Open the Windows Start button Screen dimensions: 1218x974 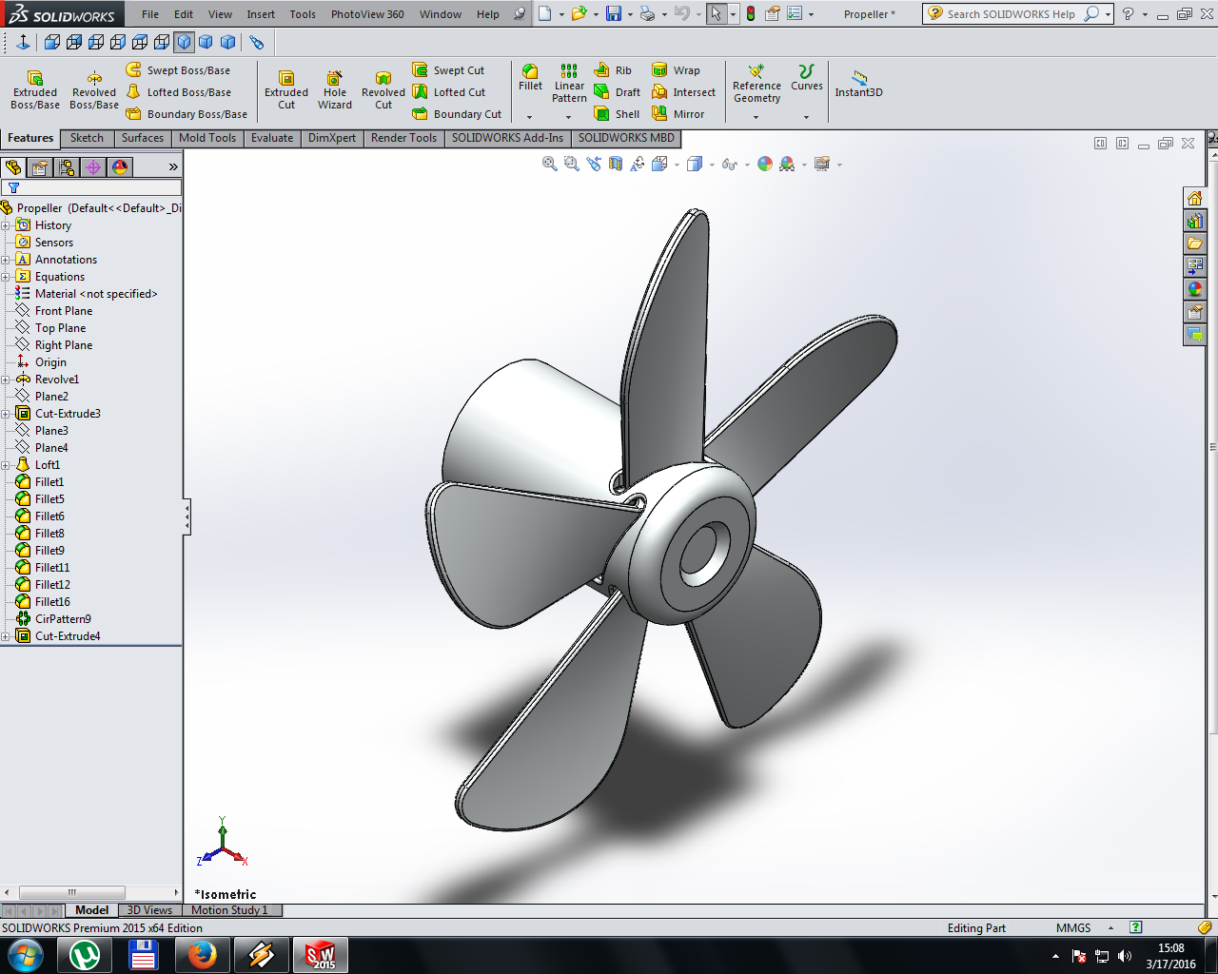point(25,955)
